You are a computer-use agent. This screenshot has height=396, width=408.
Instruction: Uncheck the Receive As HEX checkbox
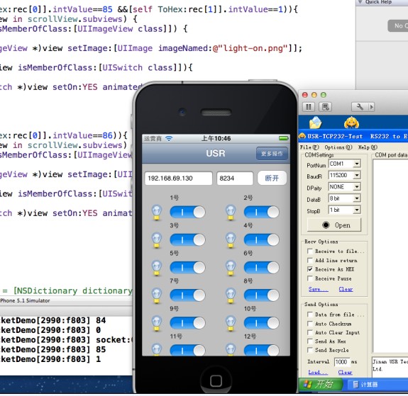click(309, 269)
